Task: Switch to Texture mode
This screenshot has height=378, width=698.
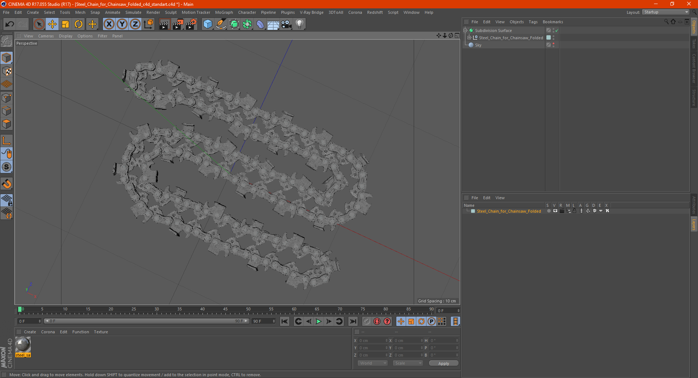Action: pyautogui.click(x=7, y=71)
